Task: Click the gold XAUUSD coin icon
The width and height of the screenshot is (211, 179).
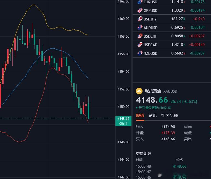Action: pyautogui.click(x=139, y=91)
